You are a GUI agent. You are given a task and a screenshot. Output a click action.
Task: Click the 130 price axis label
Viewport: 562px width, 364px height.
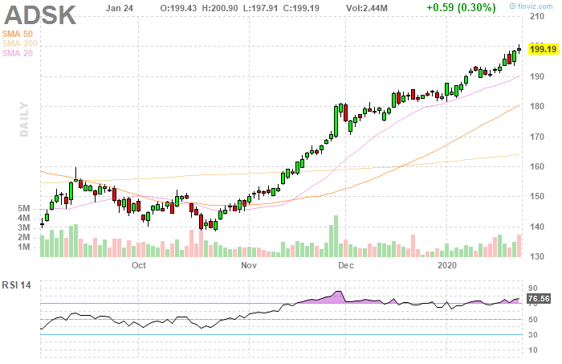(537, 257)
